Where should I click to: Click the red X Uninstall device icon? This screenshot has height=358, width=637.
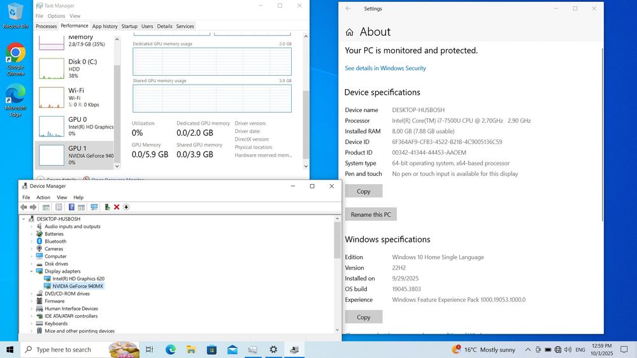(x=117, y=207)
